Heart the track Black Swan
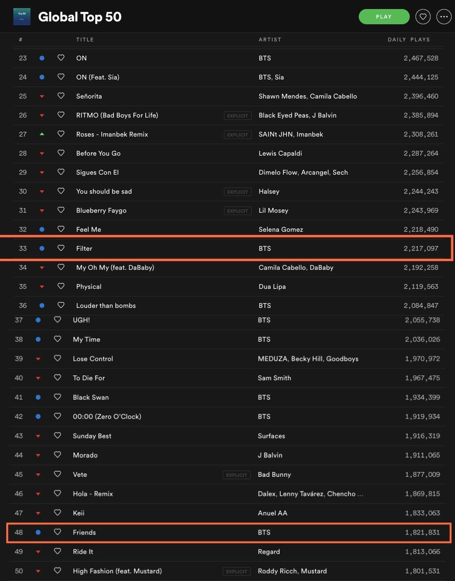 [x=58, y=397]
